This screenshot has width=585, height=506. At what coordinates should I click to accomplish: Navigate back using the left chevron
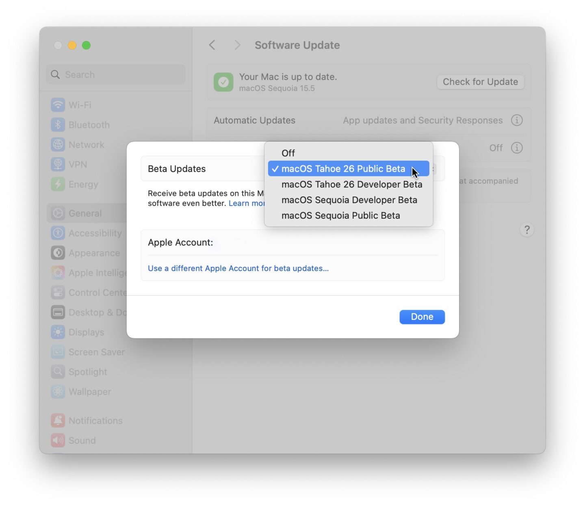[x=212, y=45]
